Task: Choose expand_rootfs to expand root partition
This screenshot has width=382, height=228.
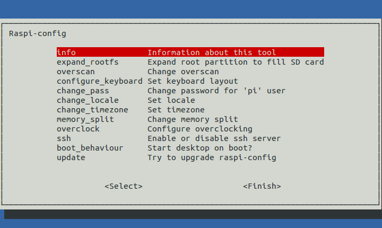Action: [x=190, y=62]
